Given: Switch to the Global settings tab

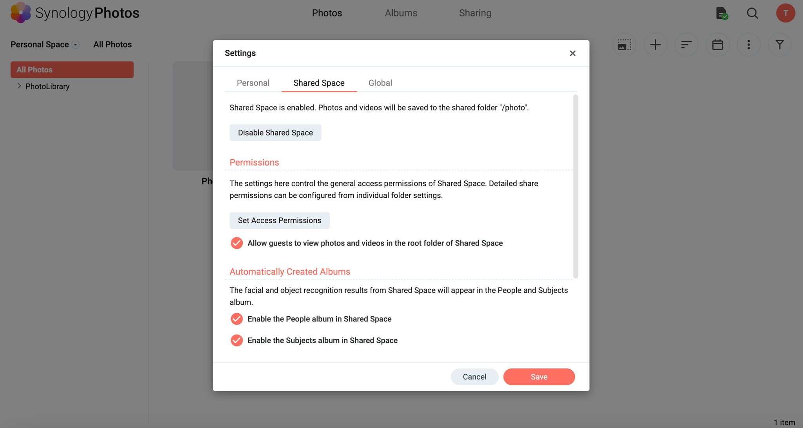Looking at the screenshot, I should point(380,83).
